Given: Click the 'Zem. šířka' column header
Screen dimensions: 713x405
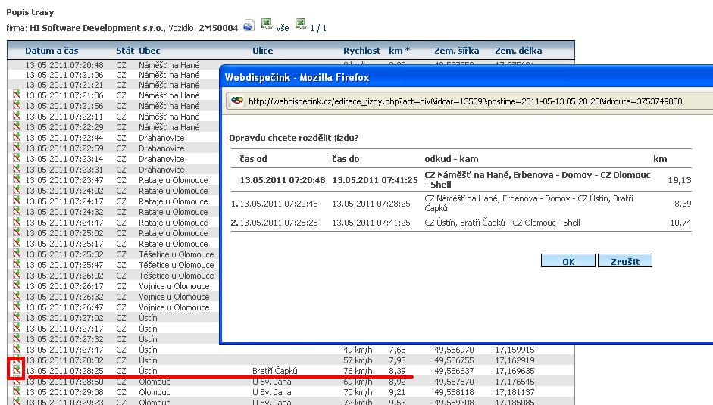Looking at the screenshot, I should [x=457, y=51].
